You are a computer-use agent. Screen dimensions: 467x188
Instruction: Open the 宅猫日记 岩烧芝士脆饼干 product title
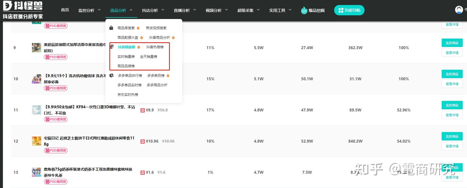click(x=89, y=141)
